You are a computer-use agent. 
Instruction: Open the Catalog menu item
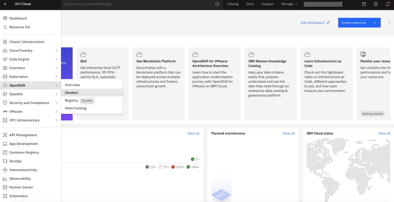pos(233,4)
